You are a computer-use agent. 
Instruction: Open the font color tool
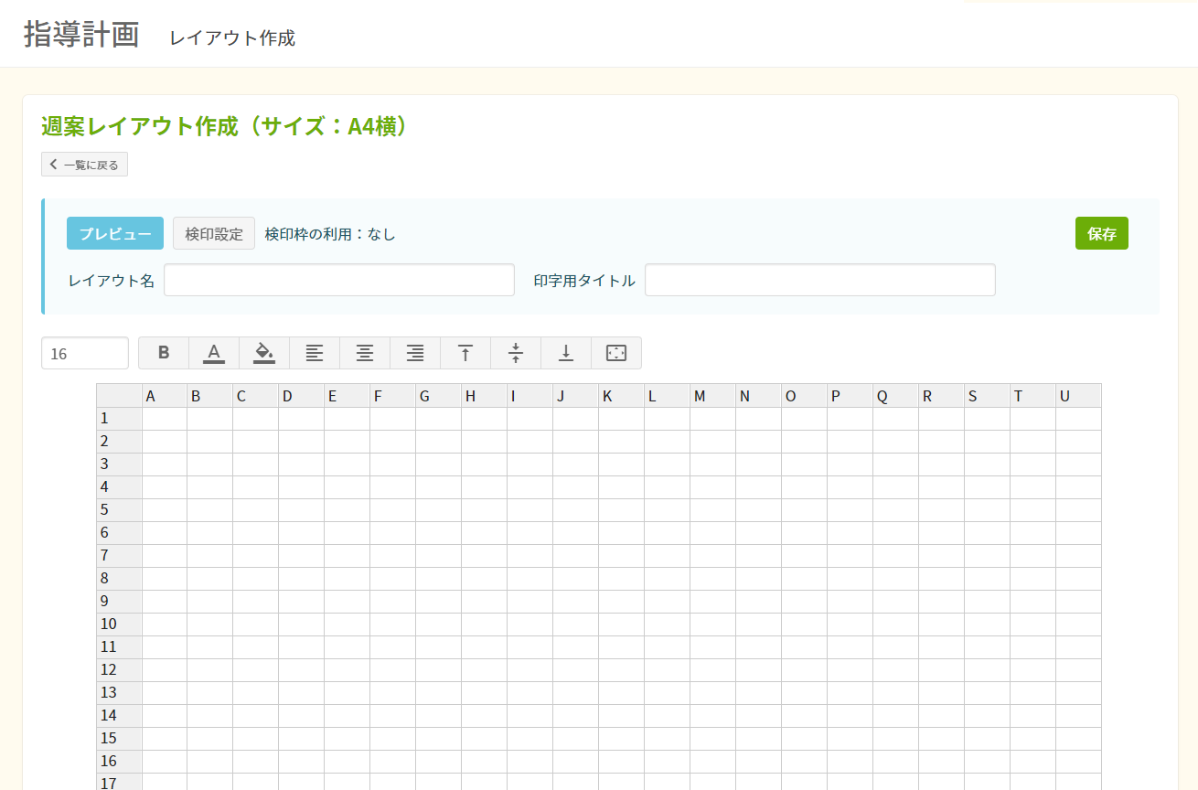pyautogui.click(x=214, y=353)
